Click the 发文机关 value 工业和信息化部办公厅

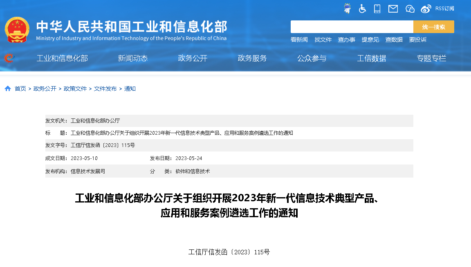pos(95,120)
